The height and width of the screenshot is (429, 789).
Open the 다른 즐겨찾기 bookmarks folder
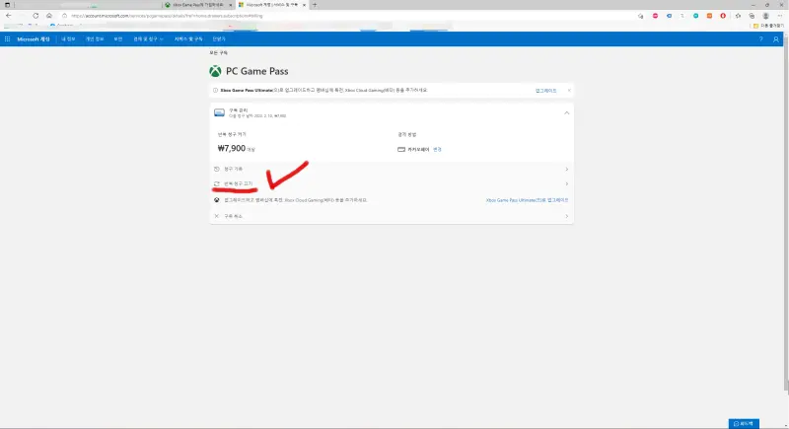(768, 26)
